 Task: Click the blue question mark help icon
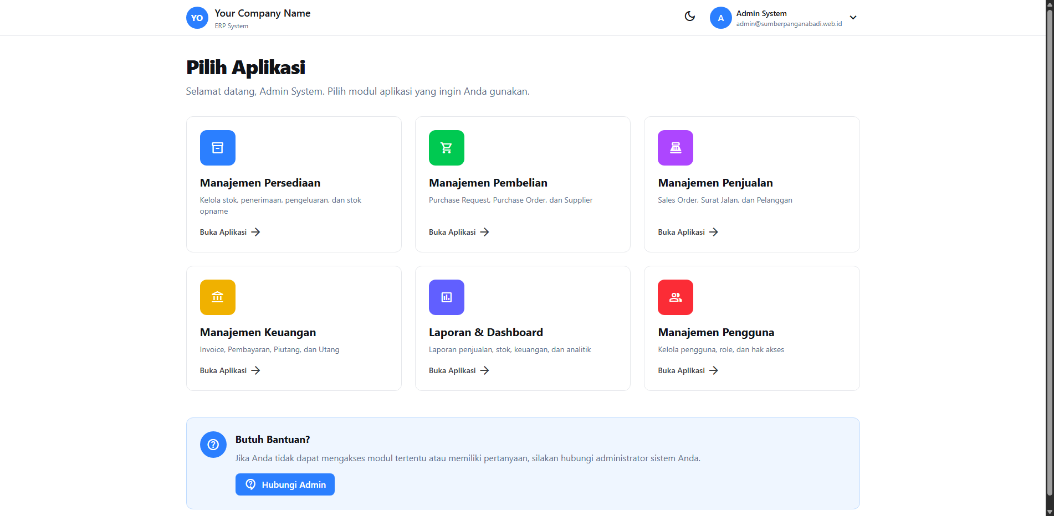point(213,445)
